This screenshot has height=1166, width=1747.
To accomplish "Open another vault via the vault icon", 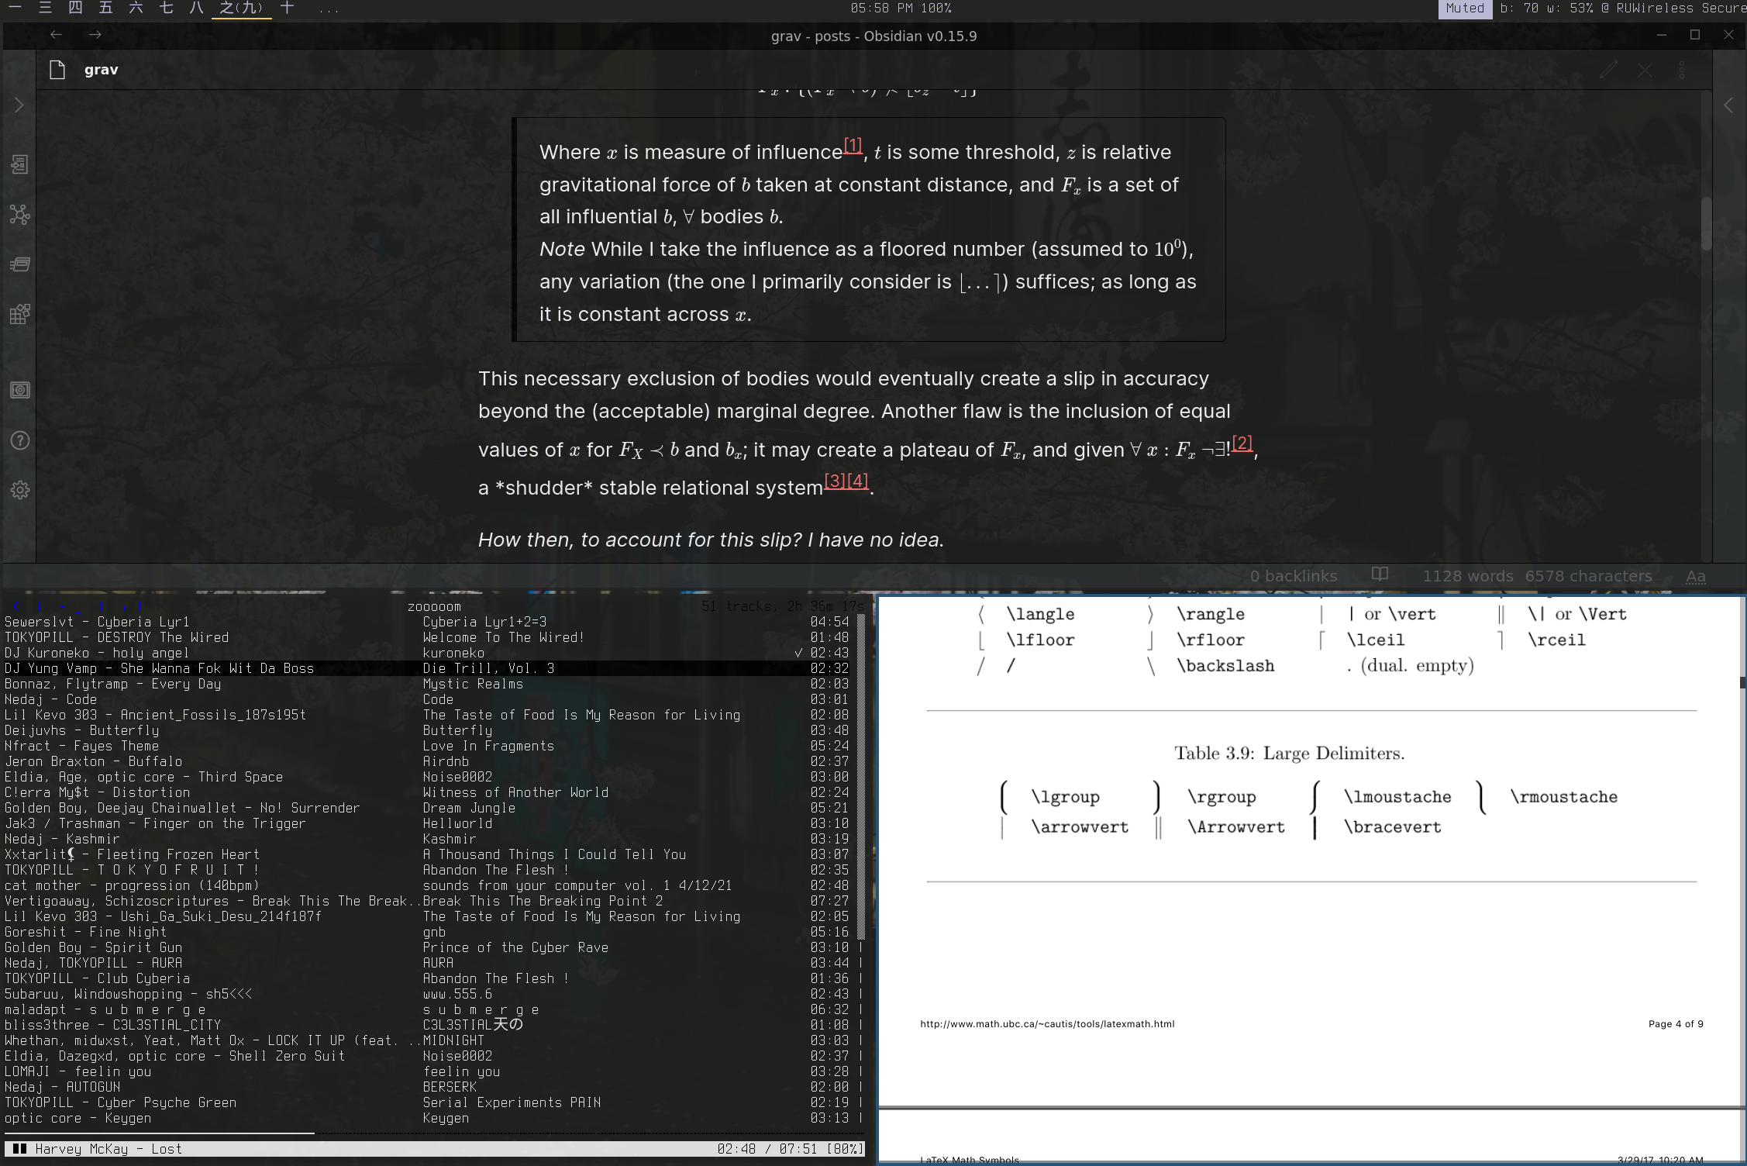I will (19, 390).
